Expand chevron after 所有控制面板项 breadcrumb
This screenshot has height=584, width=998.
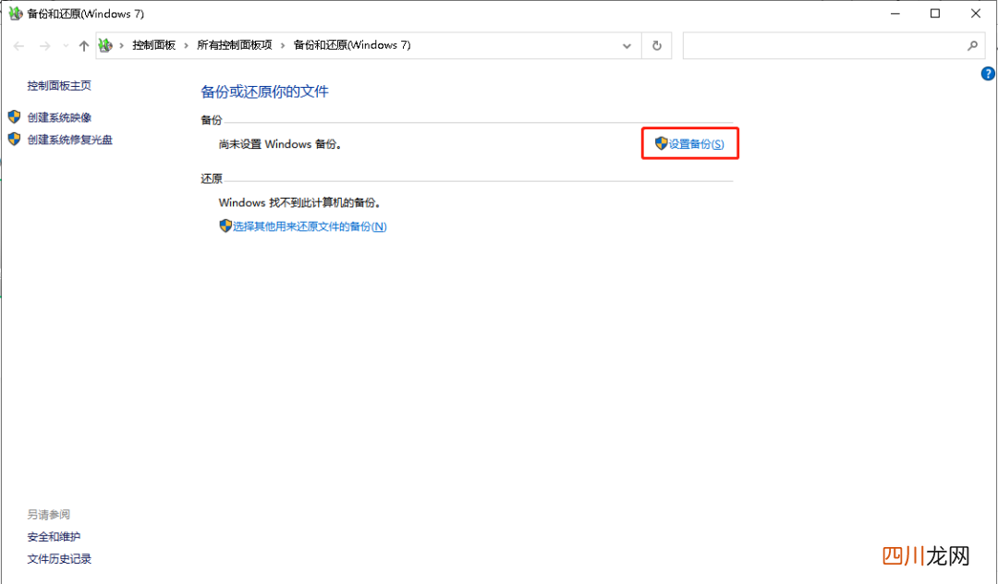[x=284, y=46]
